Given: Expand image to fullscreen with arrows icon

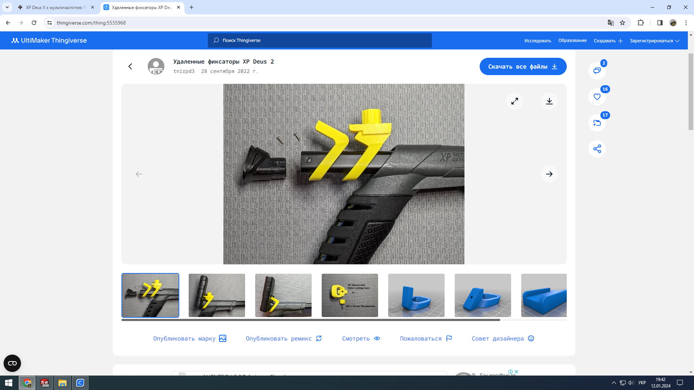Looking at the screenshot, I should pyautogui.click(x=515, y=101).
